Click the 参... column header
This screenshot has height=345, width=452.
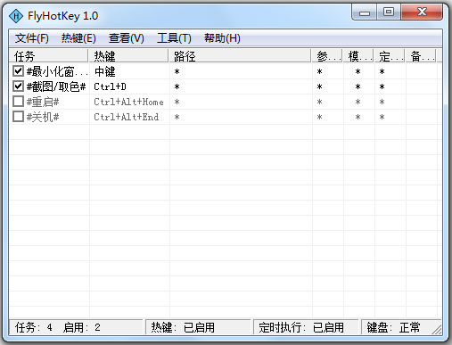(327, 56)
